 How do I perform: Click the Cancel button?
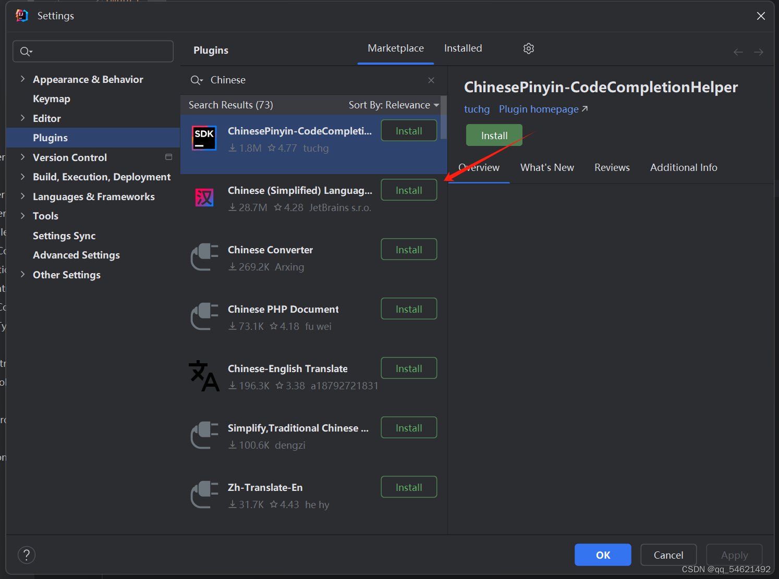(x=668, y=555)
